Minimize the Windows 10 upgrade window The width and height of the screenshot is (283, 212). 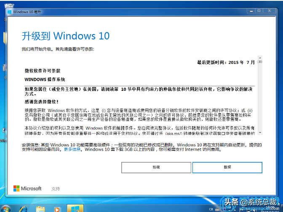tap(251, 11)
